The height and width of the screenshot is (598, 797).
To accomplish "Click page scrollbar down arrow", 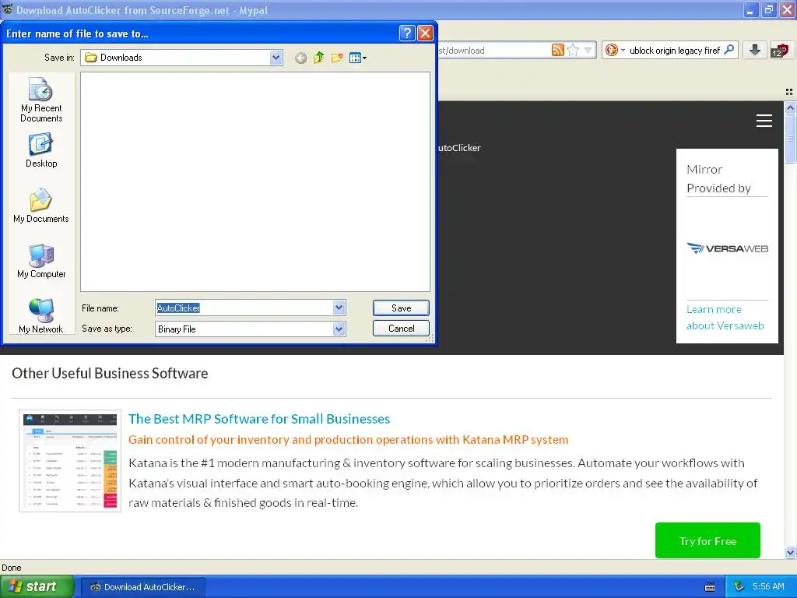I will coord(790,552).
